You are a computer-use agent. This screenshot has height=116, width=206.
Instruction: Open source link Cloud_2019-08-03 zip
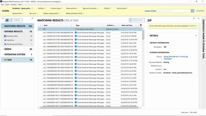pyautogui.click(x=176, y=58)
